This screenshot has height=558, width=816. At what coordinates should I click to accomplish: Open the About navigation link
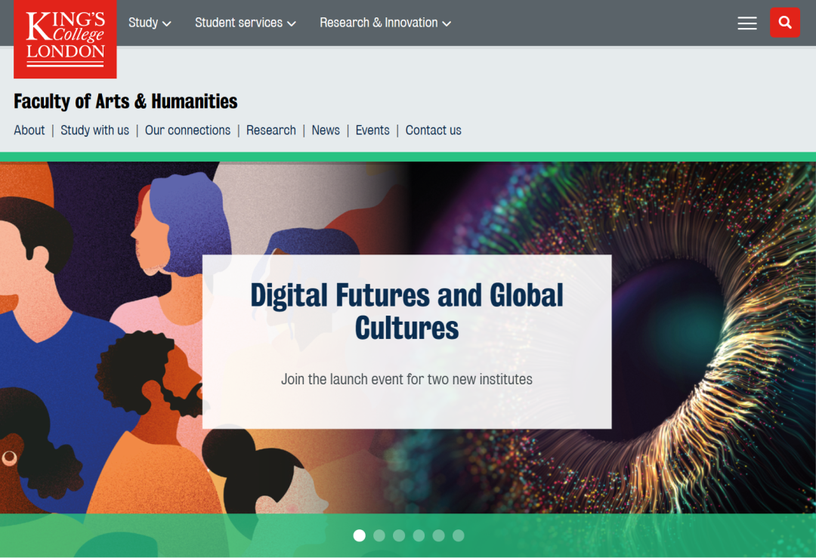(29, 130)
